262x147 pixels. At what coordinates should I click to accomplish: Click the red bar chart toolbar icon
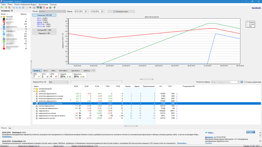point(47,7)
